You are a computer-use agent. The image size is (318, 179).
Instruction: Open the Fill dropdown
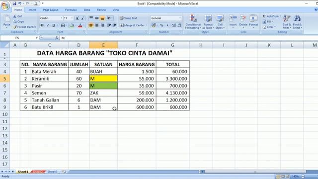coord(268,21)
